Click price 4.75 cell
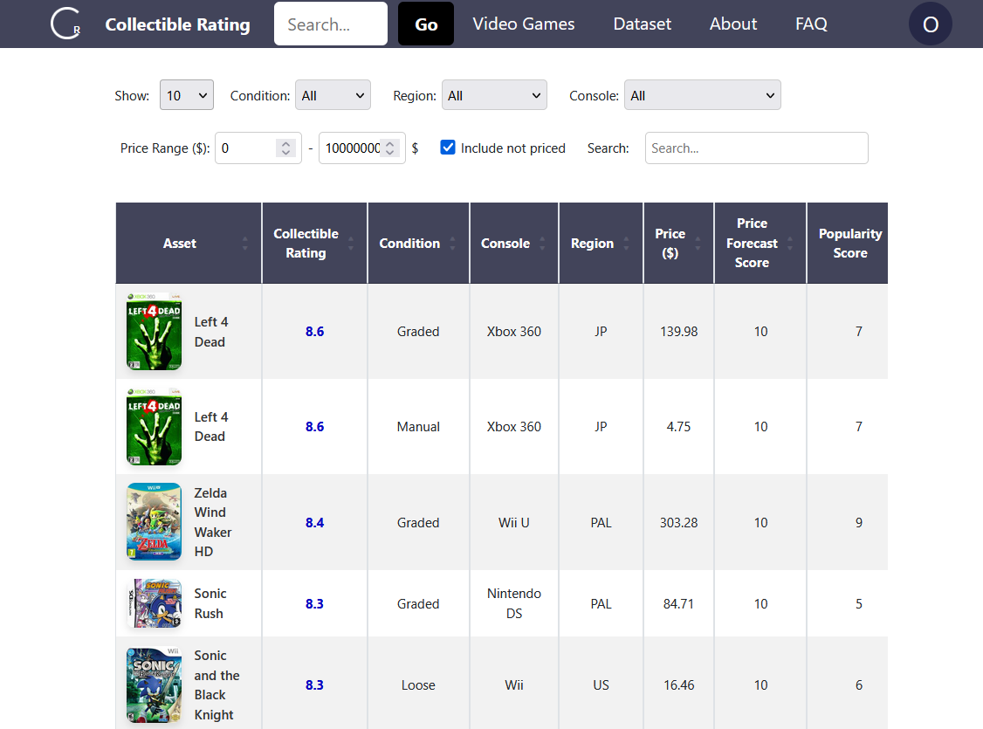 click(678, 427)
